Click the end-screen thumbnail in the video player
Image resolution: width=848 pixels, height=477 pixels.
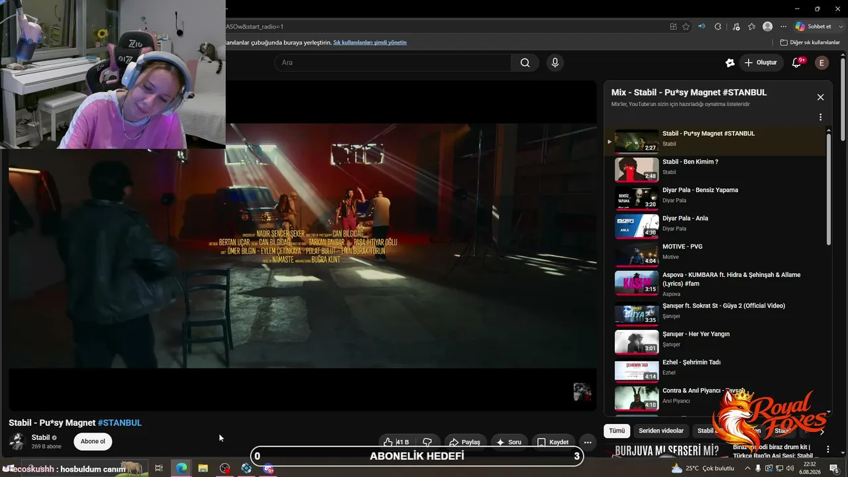tap(582, 392)
